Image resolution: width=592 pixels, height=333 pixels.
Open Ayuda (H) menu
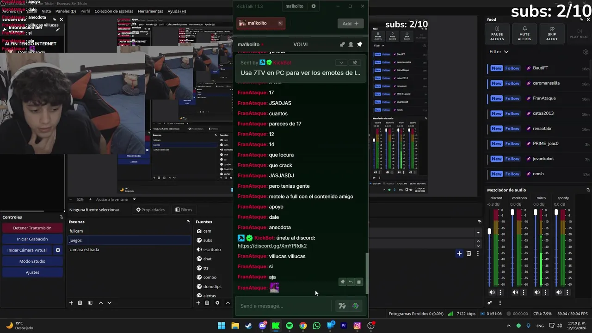(x=177, y=11)
